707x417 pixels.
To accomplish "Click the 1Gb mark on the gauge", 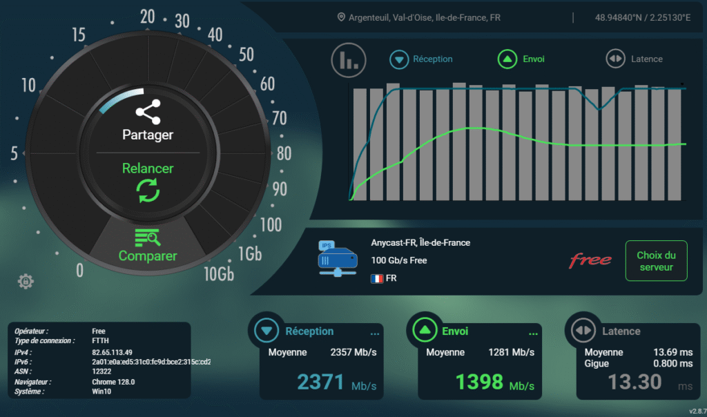I will [250, 254].
